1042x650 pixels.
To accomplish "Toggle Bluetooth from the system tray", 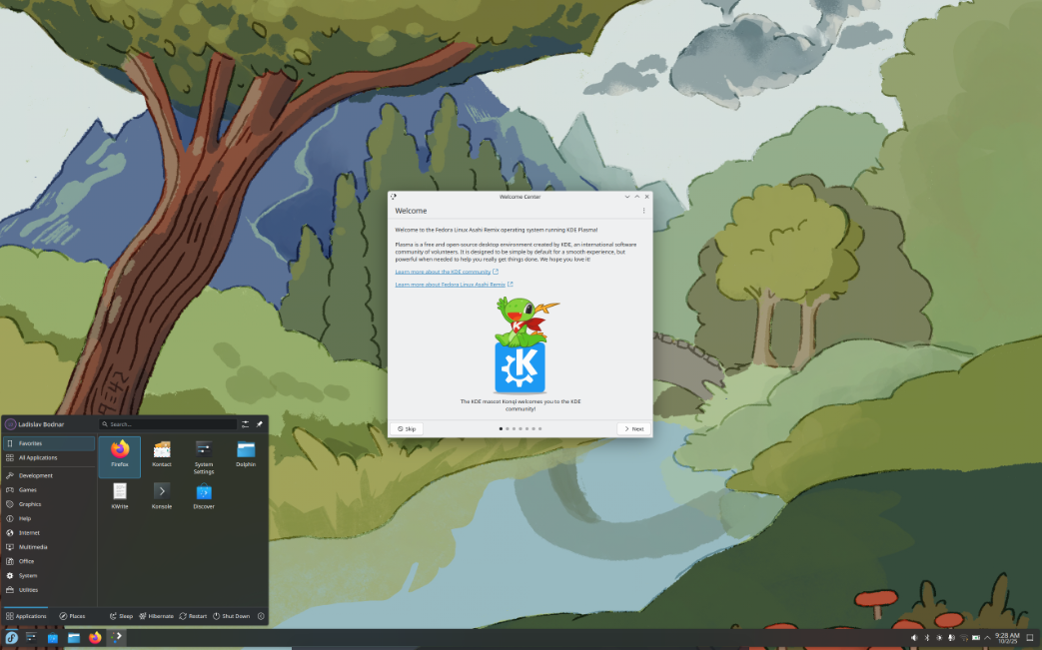I will coord(927,636).
